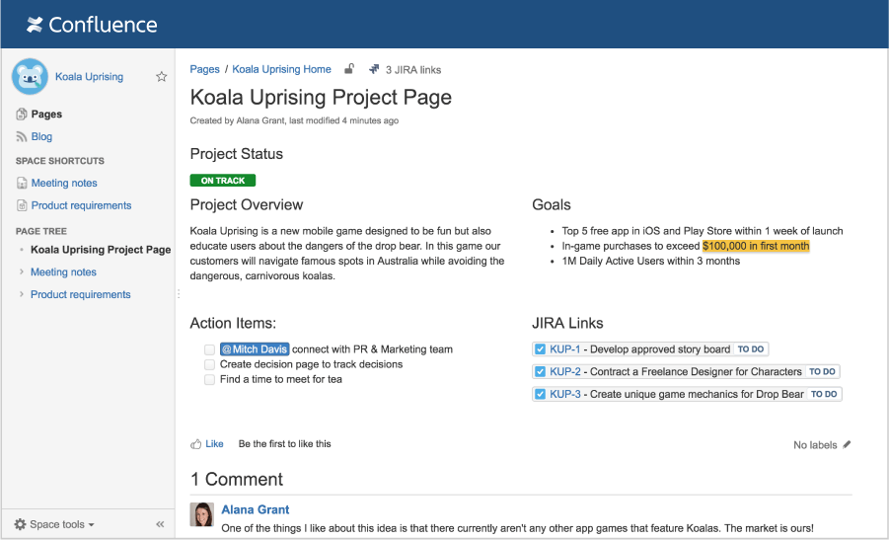Open the Space tools dropdown

pos(55,524)
